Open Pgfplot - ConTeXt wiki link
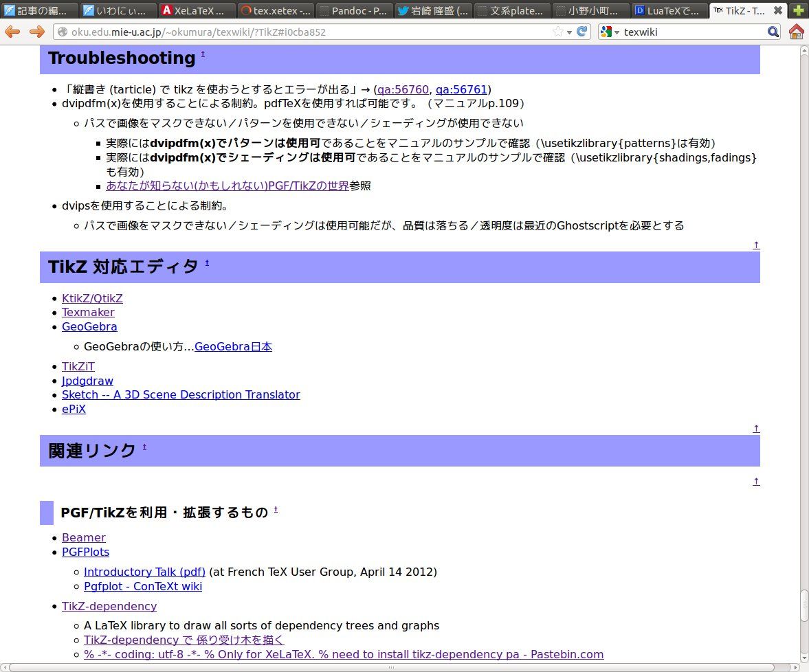Viewport: 809px width, 672px height. pyautogui.click(x=143, y=586)
